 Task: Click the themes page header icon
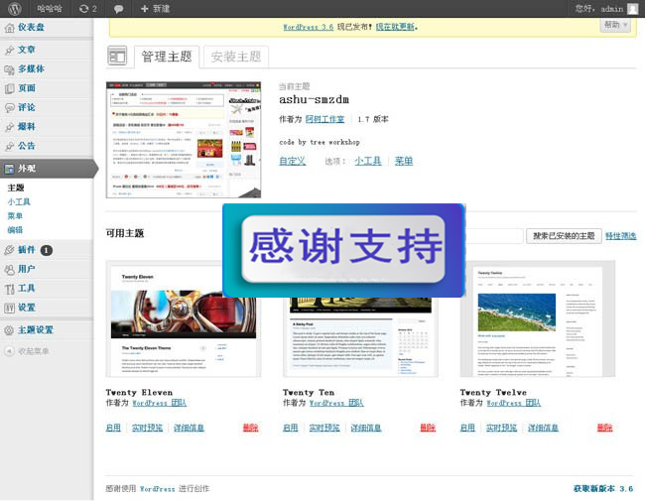117,56
